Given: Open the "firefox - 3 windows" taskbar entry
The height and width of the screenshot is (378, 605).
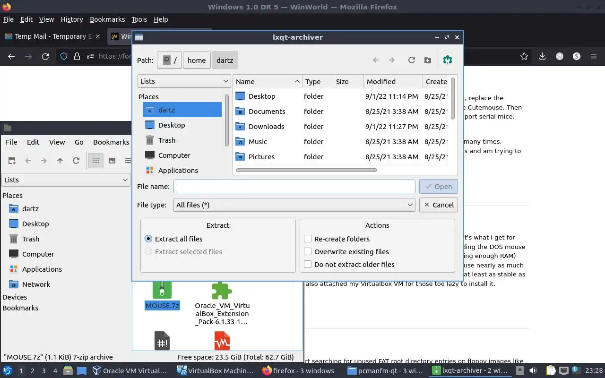Looking at the screenshot, I should 298,370.
